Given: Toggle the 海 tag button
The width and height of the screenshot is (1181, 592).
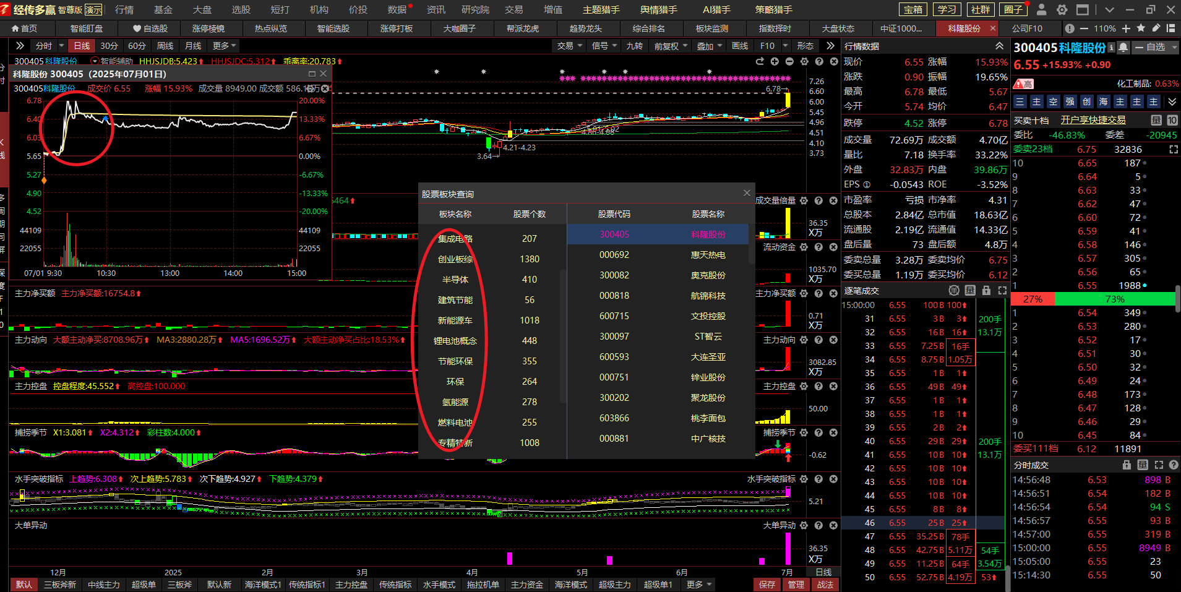Looking at the screenshot, I should pos(1104,101).
